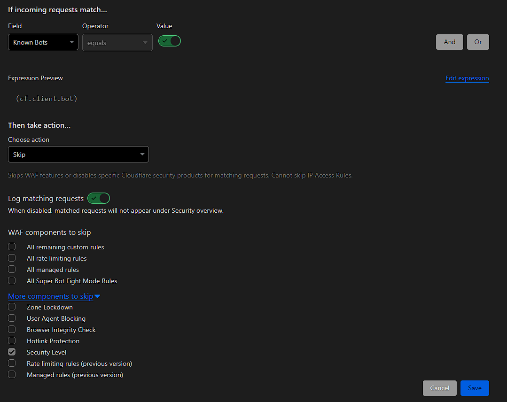507x402 pixels.
Task: Enable Browser Integrity Check skipping
Action: [x=11, y=329]
